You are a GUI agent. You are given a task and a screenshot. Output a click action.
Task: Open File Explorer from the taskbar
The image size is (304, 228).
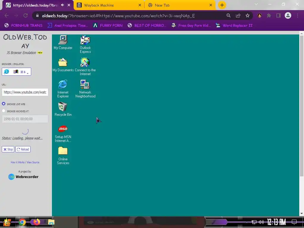pyautogui.click(x=51, y=222)
